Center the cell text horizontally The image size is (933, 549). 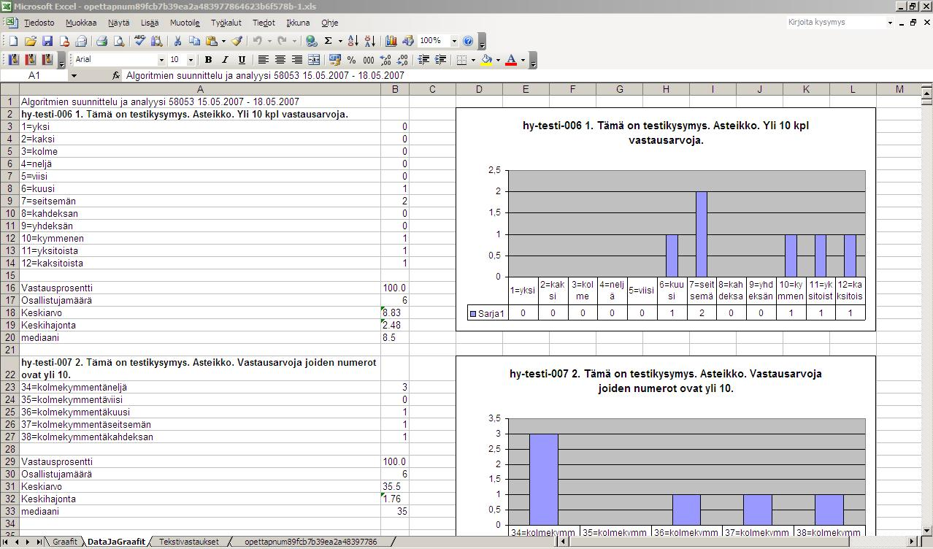(x=280, y=60)
